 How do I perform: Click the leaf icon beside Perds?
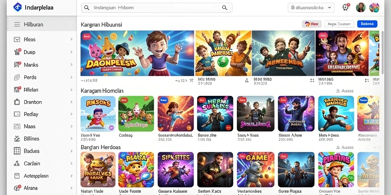coord(17,77)
